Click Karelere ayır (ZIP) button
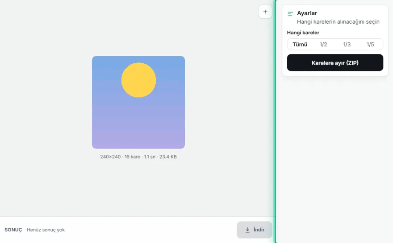The height and width of the screenshot is (243, 393). pos(335,62)
